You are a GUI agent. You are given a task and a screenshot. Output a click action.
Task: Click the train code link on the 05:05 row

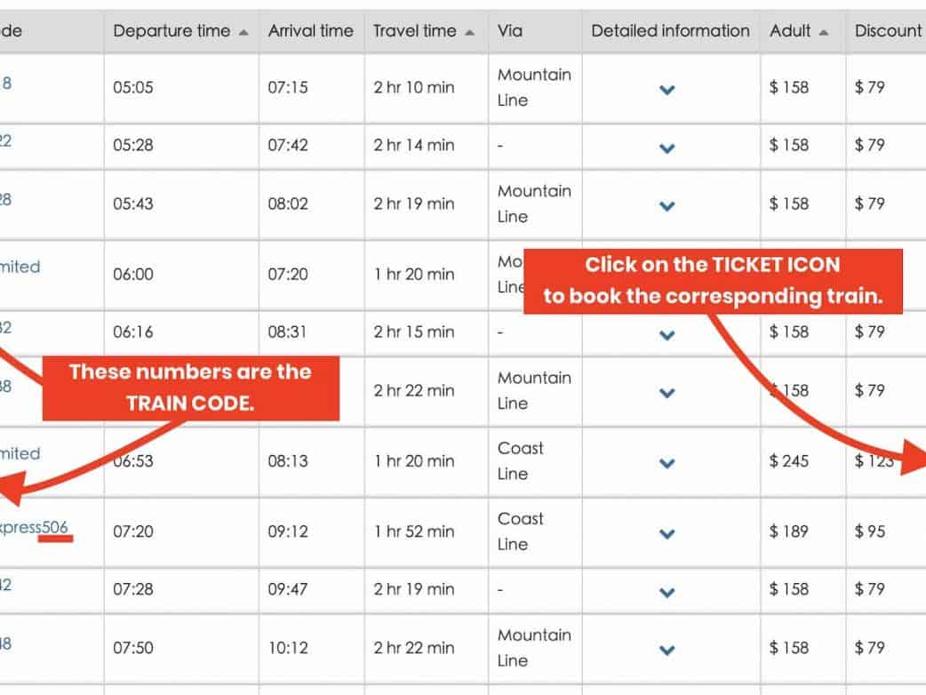coord(6,84)
